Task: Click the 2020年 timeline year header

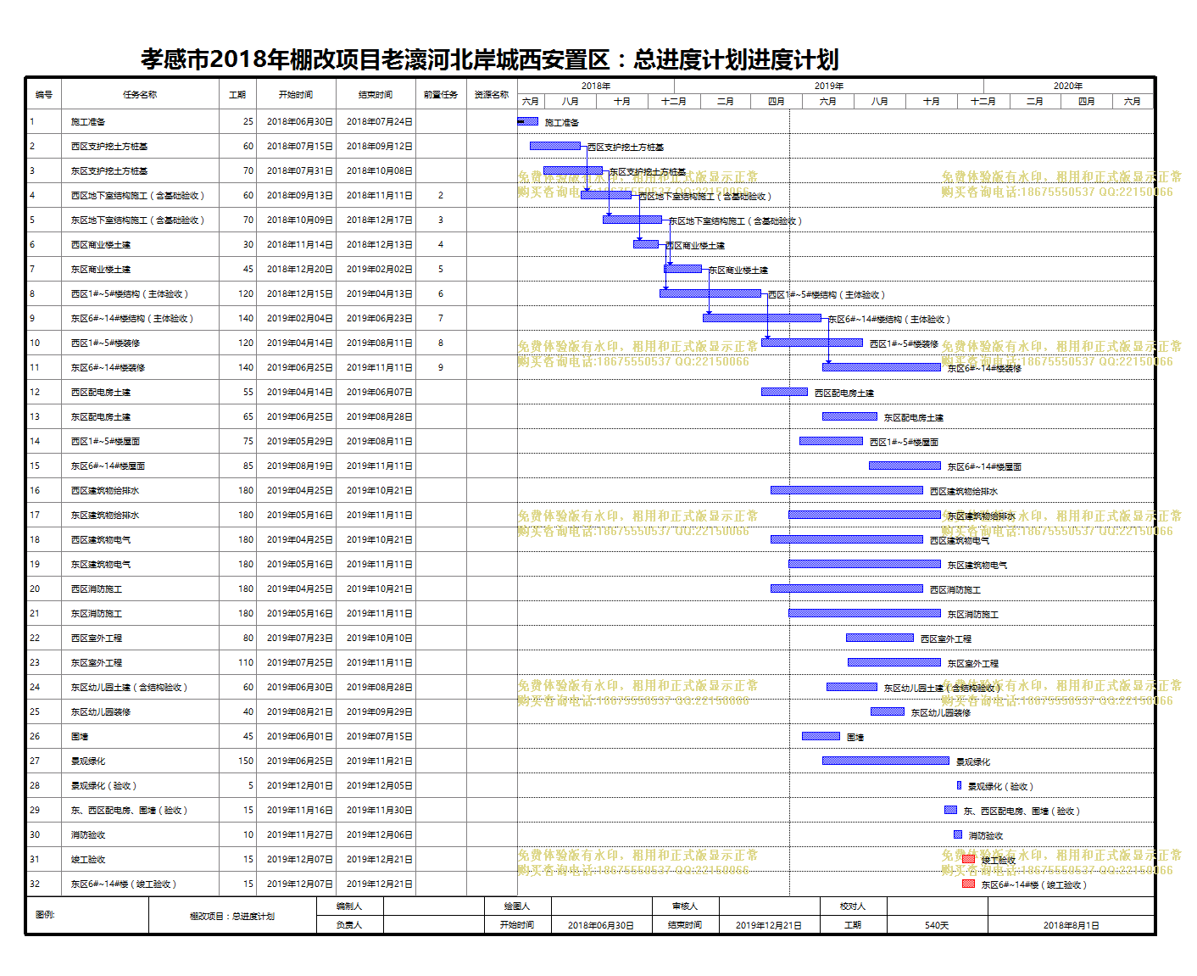Action: [x=1068, y=86]
